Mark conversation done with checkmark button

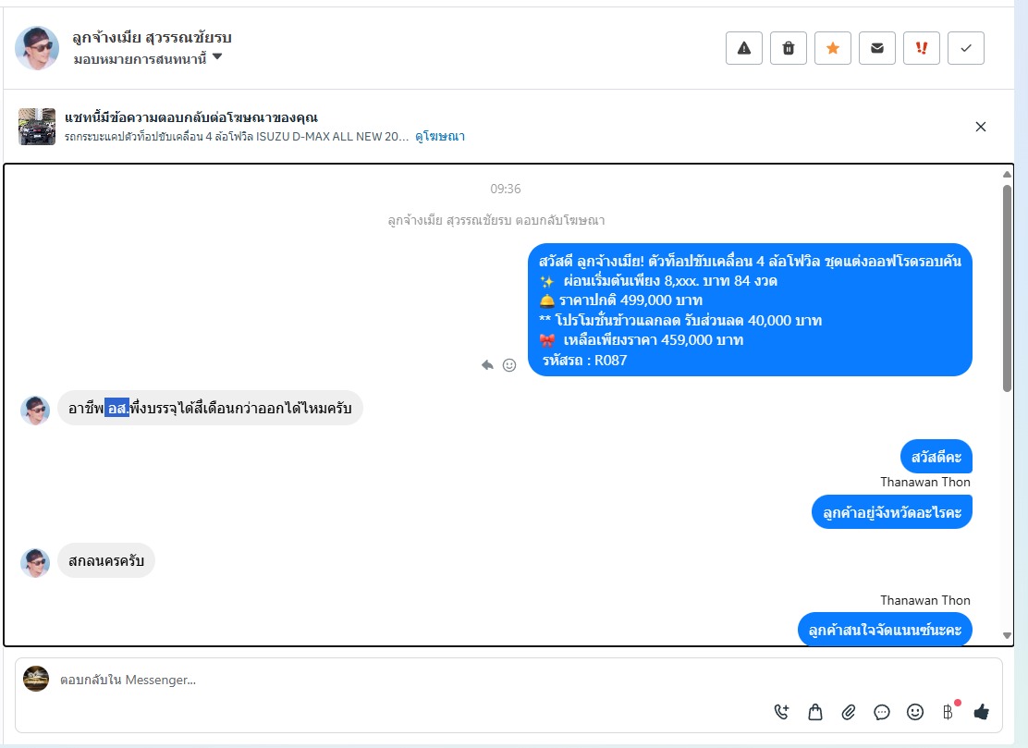click(x=966, y=48)
